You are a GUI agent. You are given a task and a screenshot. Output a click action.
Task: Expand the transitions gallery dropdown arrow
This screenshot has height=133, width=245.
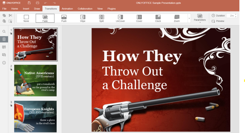[189, 18]
